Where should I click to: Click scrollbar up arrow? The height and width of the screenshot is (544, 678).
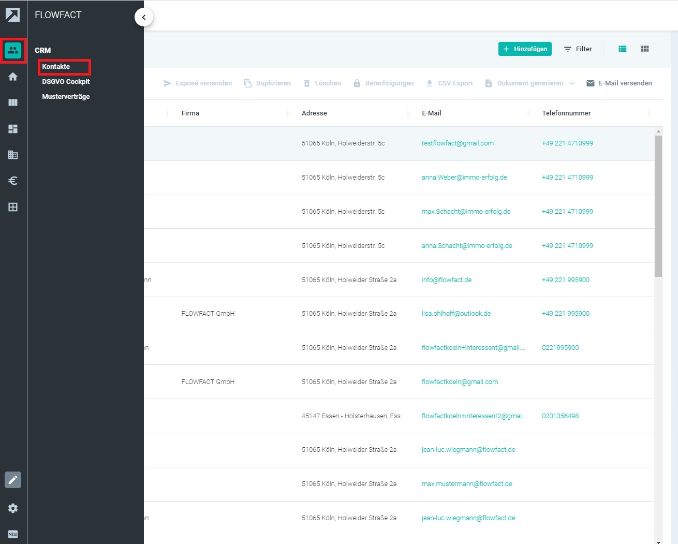point(658,131)
